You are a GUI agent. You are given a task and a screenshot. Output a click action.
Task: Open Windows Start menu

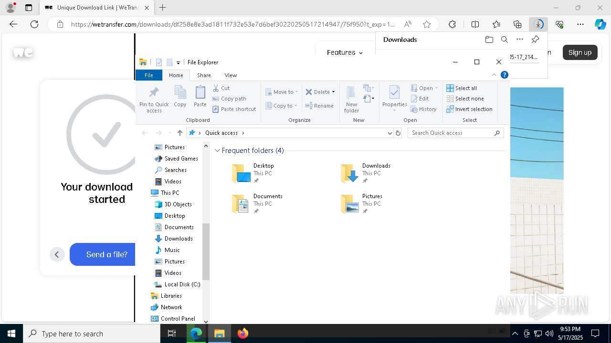tap(11, 333)
